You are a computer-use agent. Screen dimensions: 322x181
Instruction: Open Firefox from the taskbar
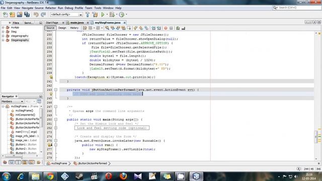click(x=123, y=176)
